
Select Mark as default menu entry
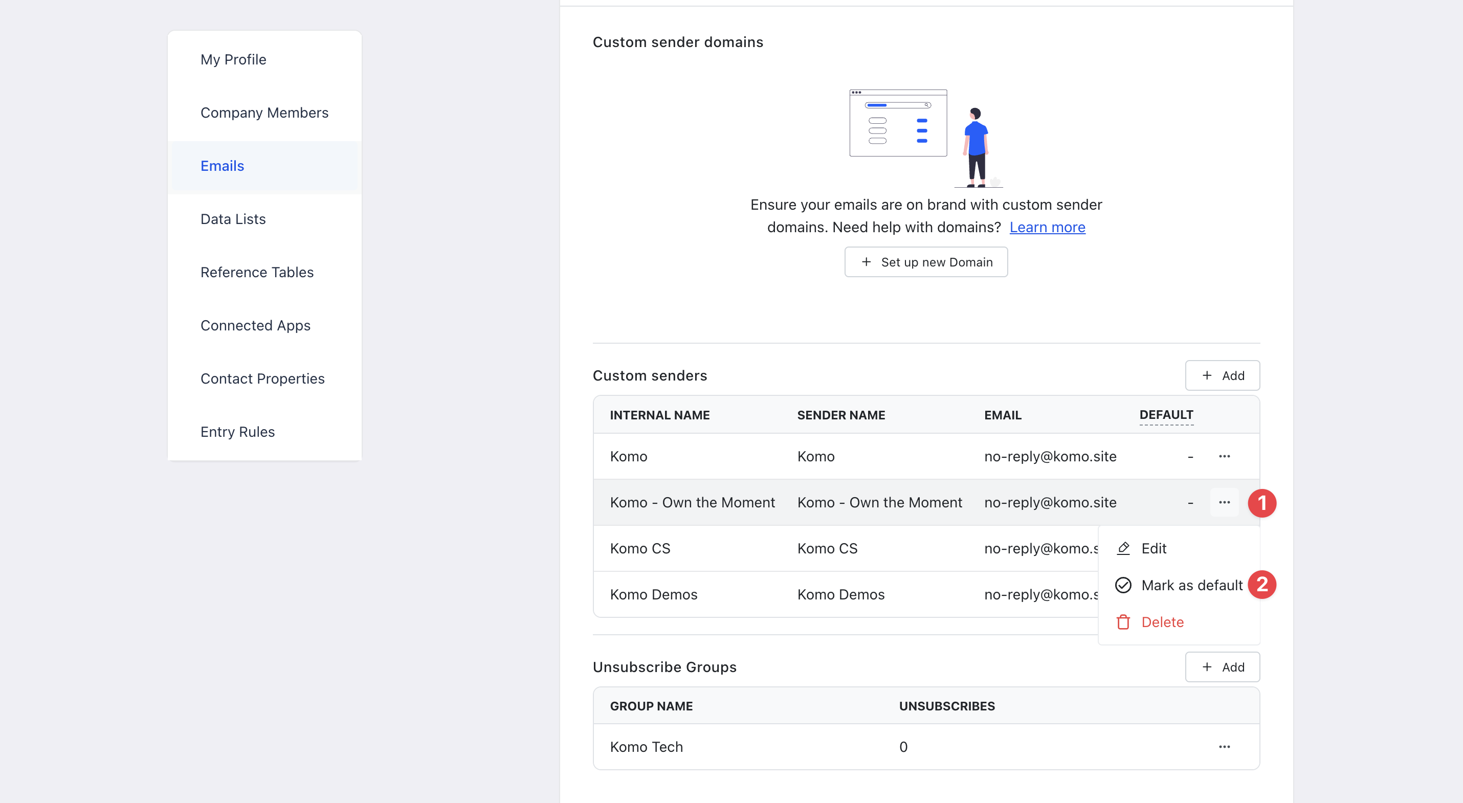coord(1191,585)
